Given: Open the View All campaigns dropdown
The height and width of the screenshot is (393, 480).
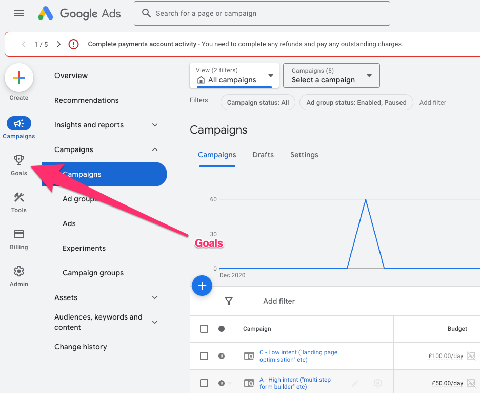Looking at the screenshot, I should tap(234, 76).
